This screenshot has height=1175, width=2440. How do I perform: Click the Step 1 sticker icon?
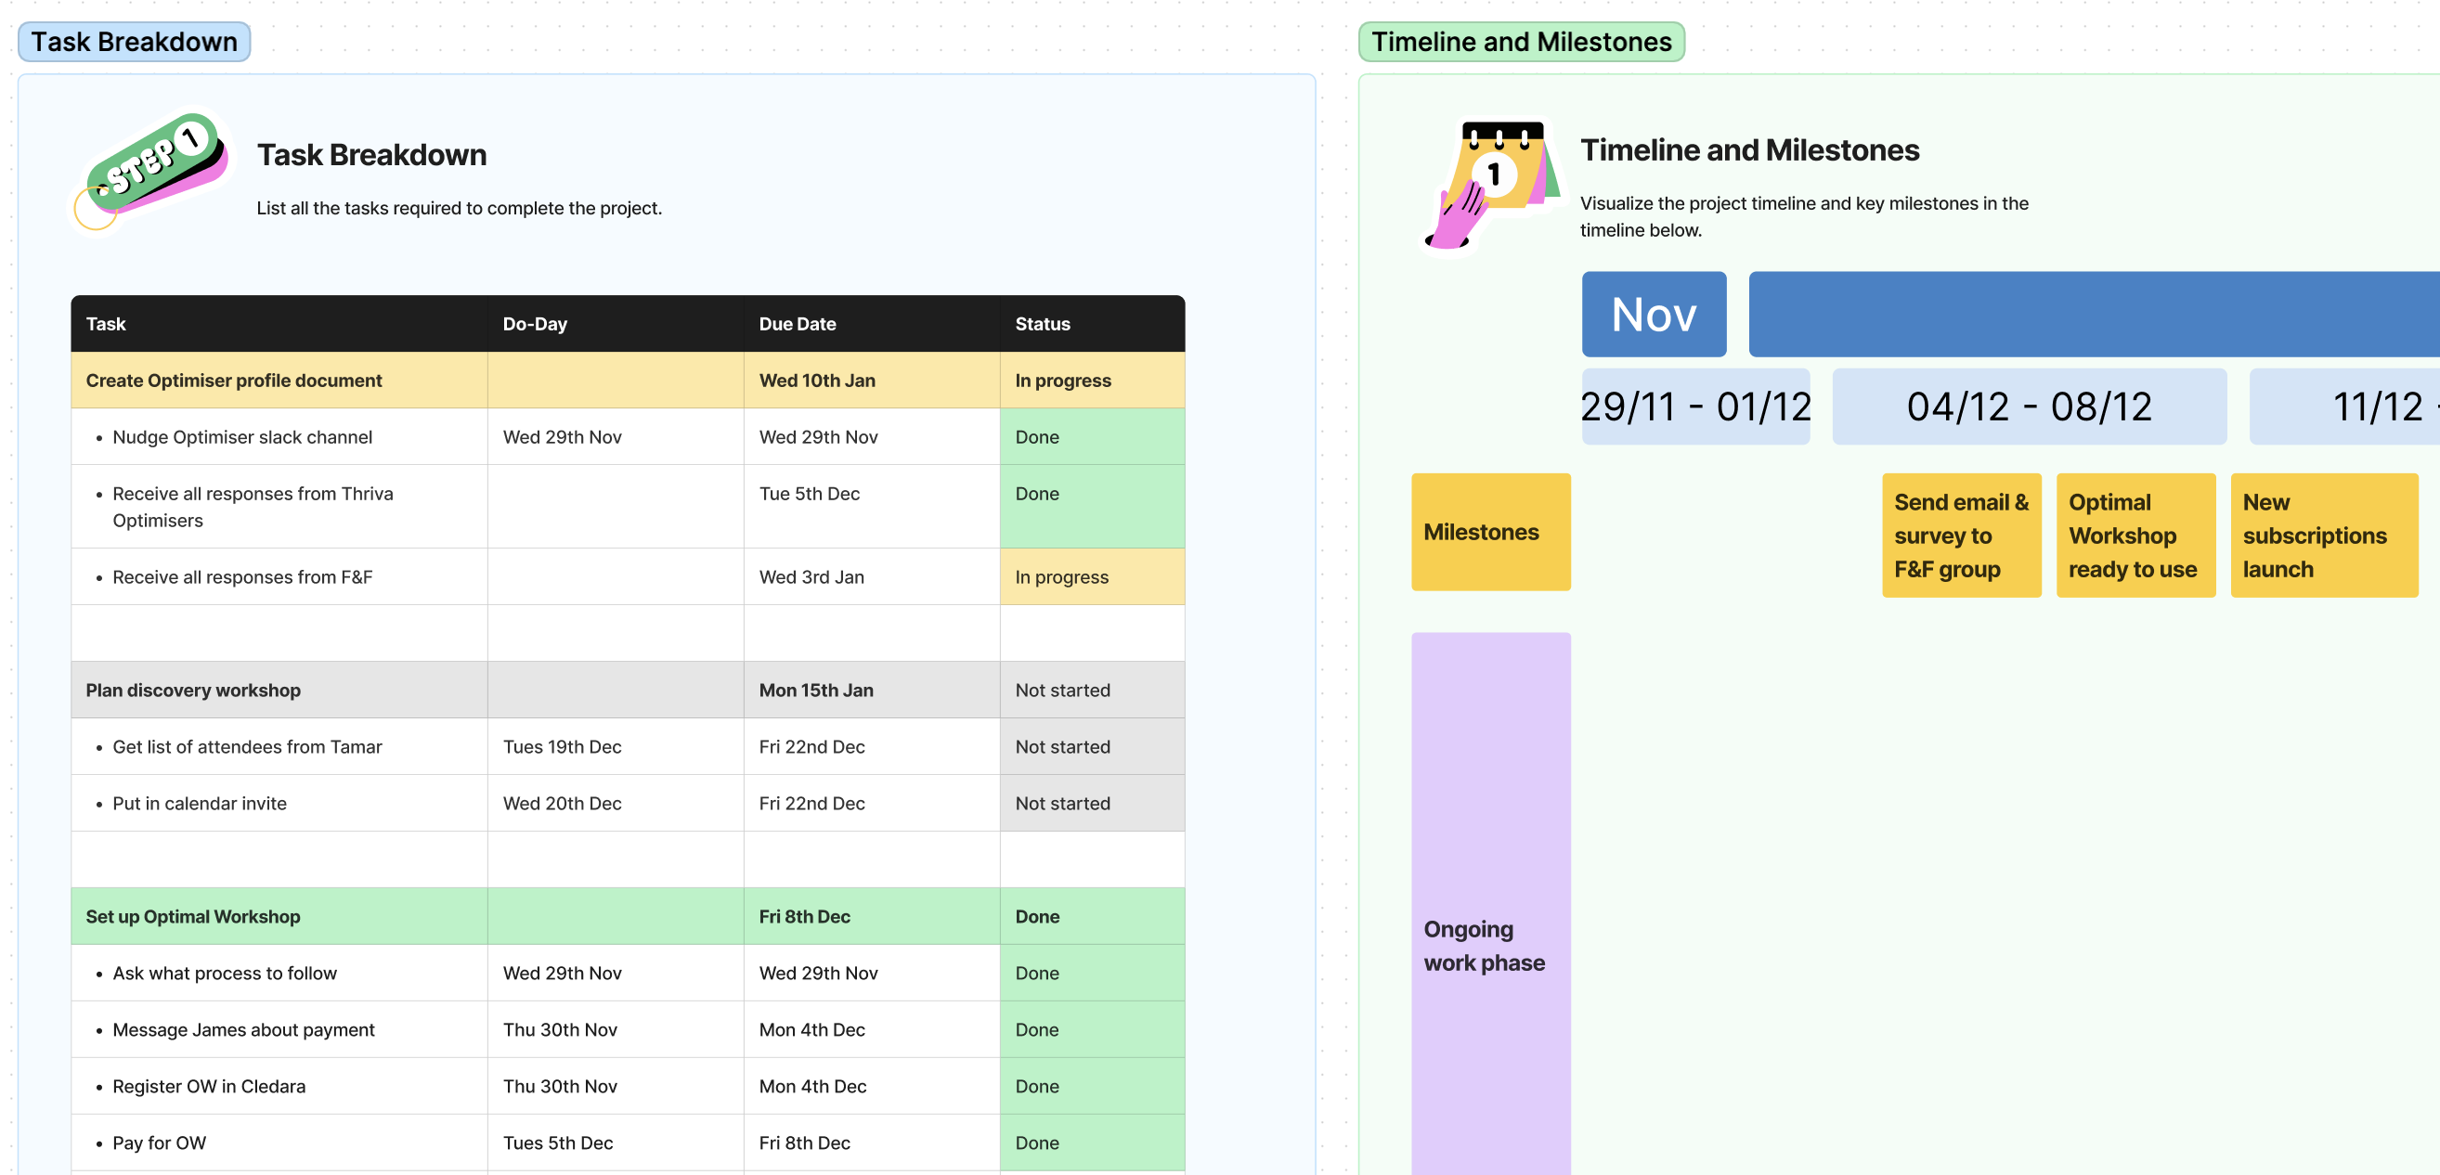pos(151,169)
